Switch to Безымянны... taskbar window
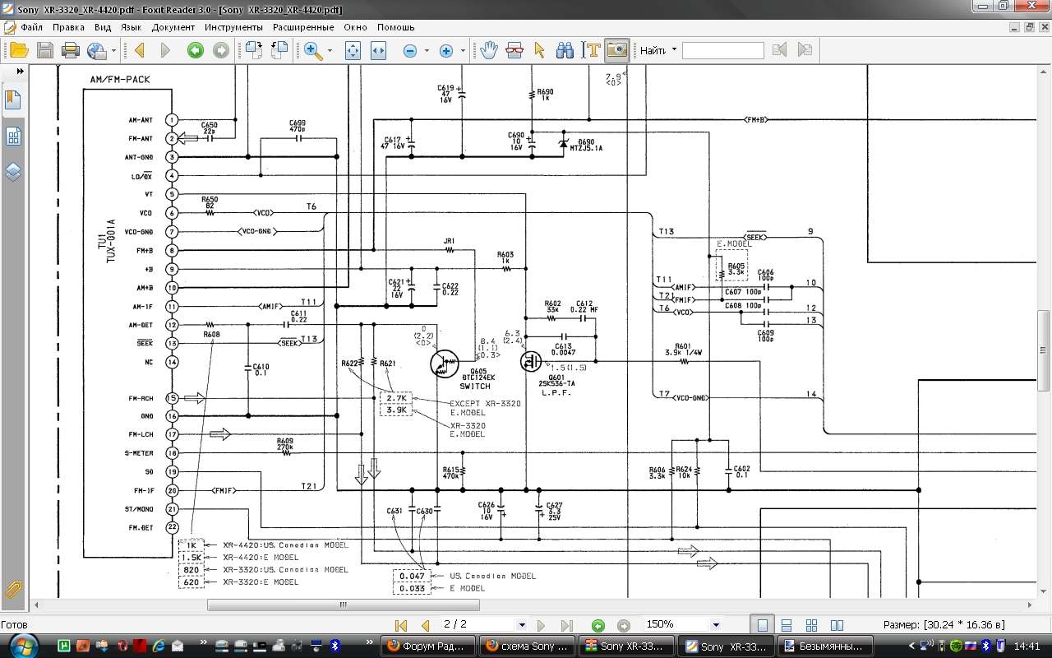The width and height of the screenshot is (1052, 658). coord(826,646)
